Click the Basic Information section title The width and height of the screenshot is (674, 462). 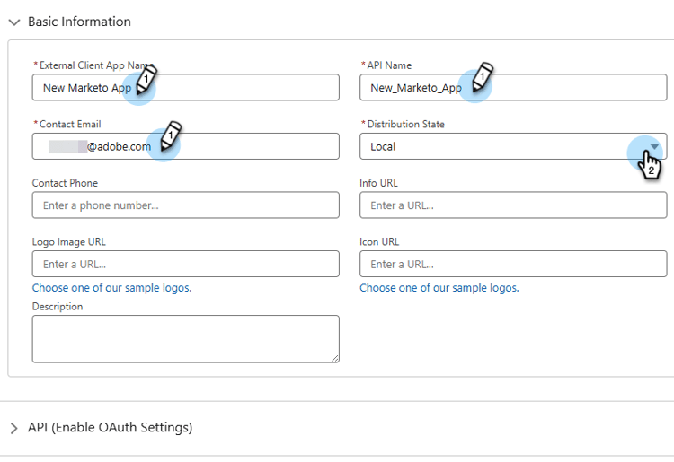pyautogui.click(x=79, y=22)
